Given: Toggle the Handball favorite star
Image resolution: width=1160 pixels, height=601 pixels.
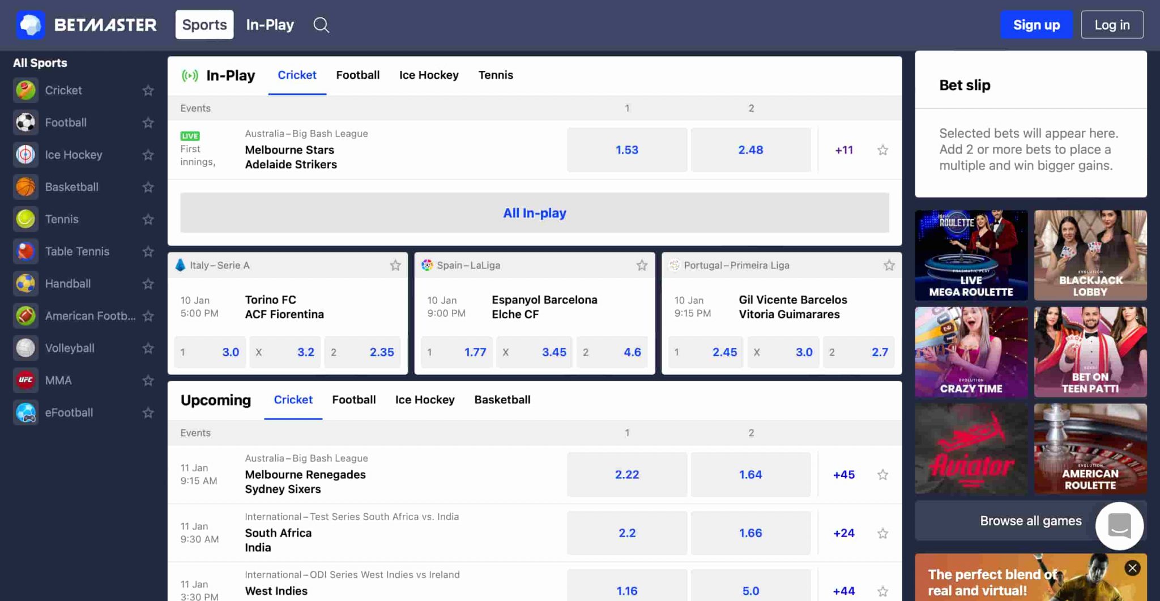Looking at the screenshot, I should click(148, 284).
